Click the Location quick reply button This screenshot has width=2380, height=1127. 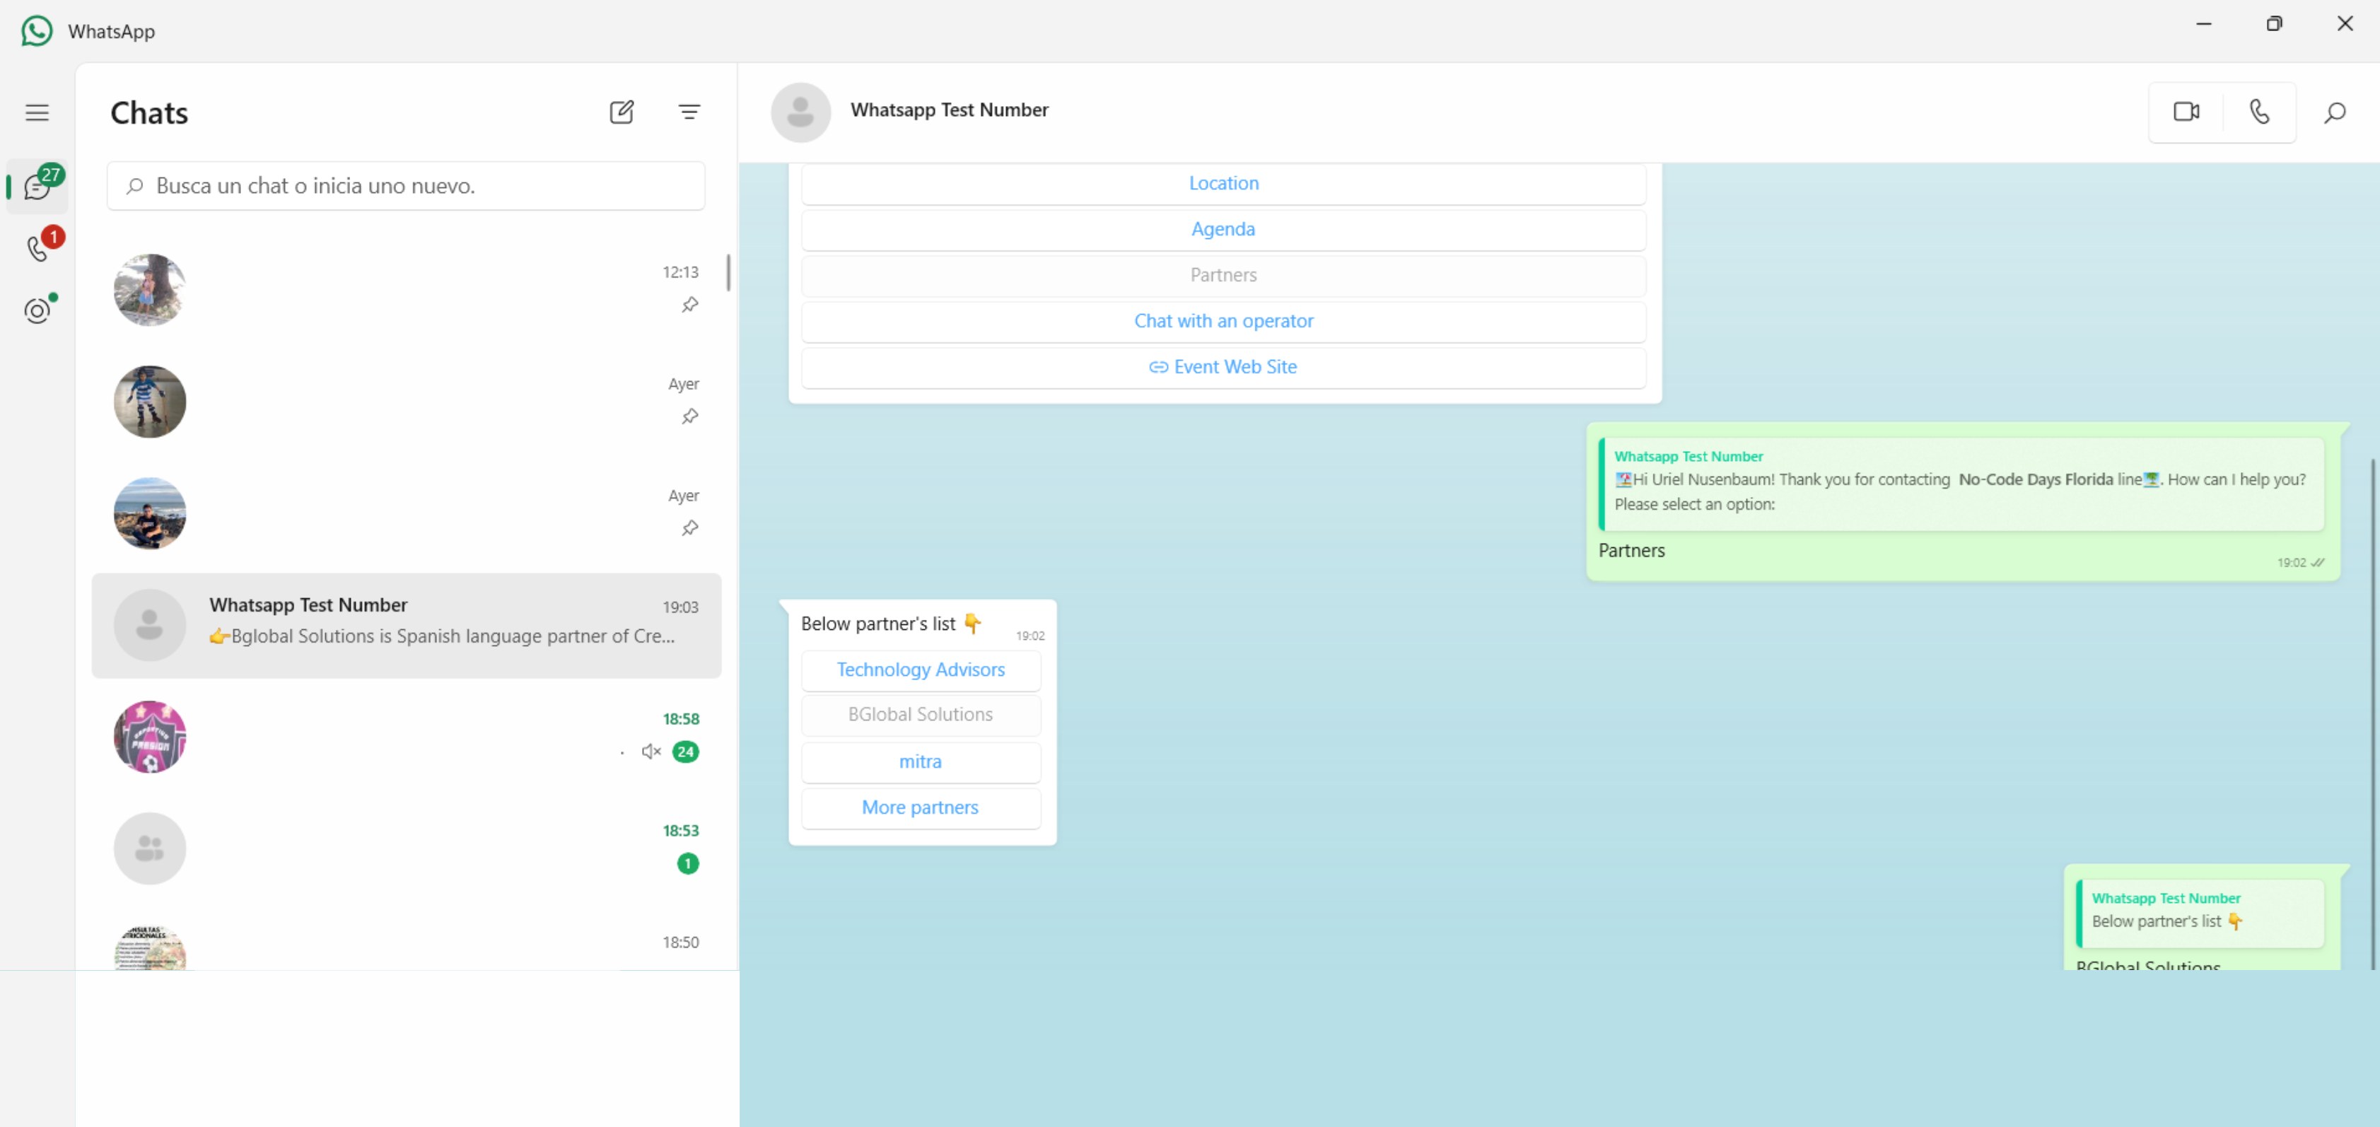coord(1223,183)
